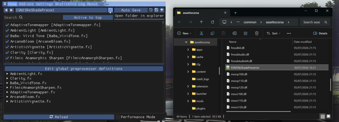
Task: Delete selected file with trash icon
Action: point(257,33)
